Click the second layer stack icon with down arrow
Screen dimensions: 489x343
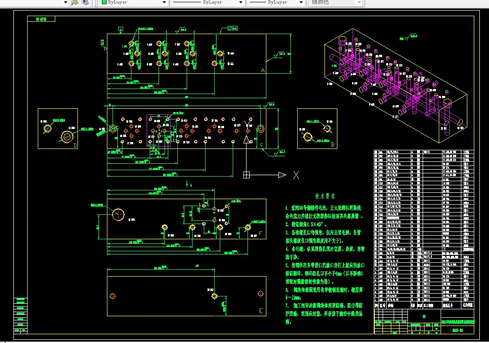coord(85,2)
